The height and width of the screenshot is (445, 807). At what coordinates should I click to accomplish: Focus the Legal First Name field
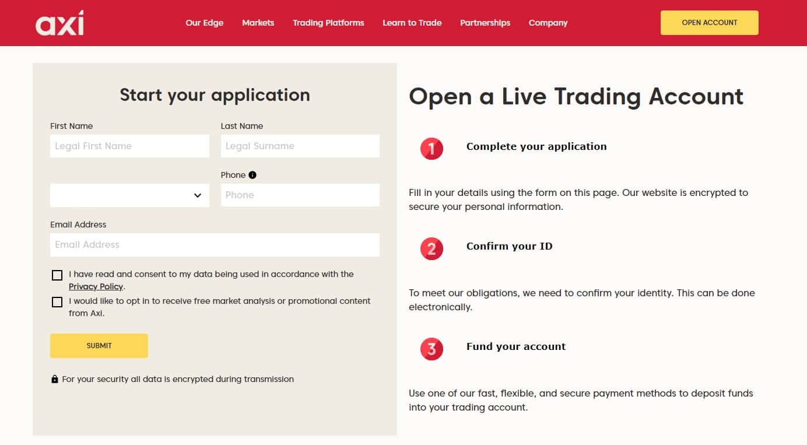[129, 146]
